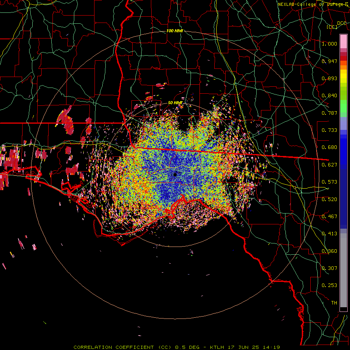The width and height of the screenshot is (350, 350).
Task: Pick the yellow swatch on the color bar
Action: (x=343, y=77)
